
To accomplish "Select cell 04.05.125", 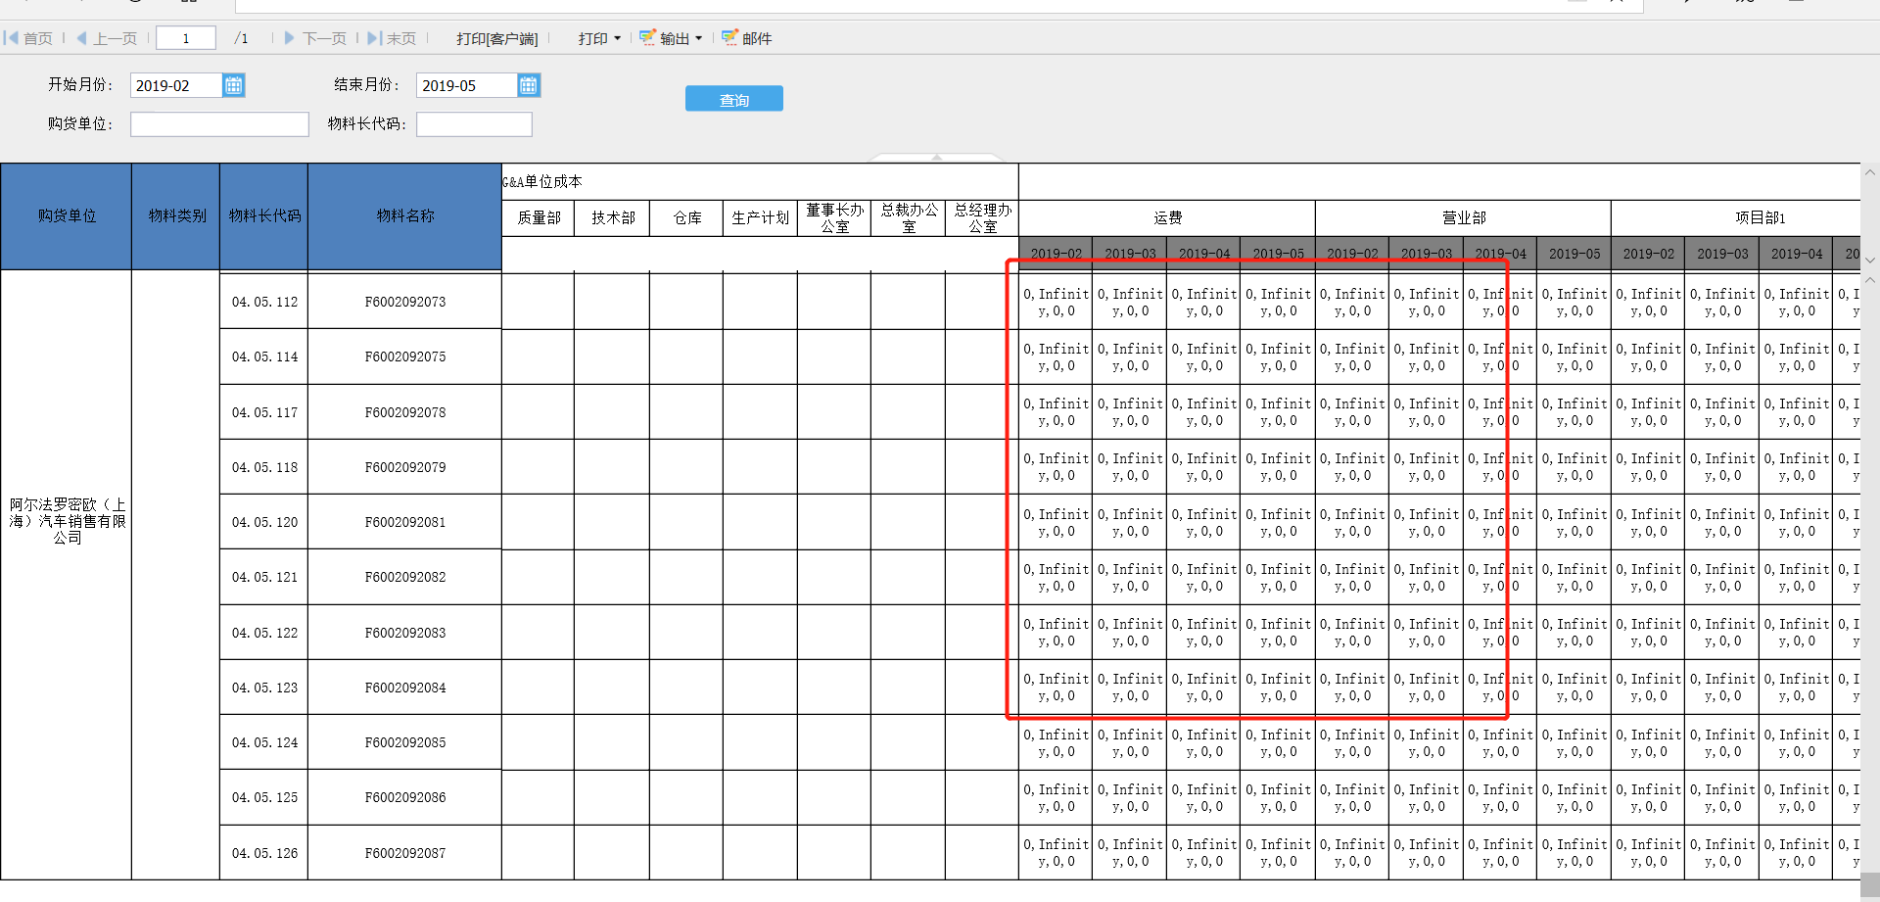I will (x=264, y=797).
